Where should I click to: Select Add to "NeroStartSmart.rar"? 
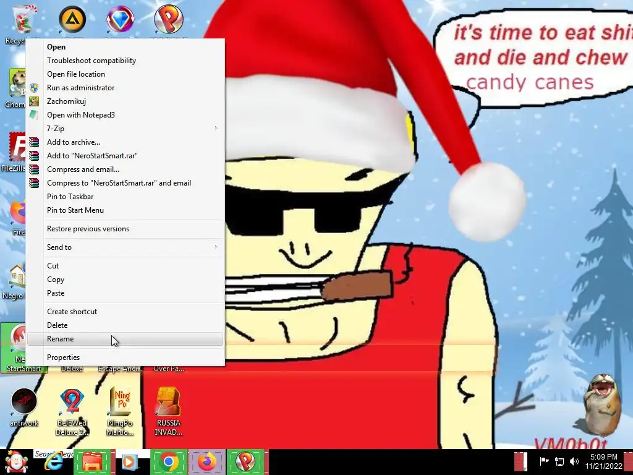(x=125, y=155)
